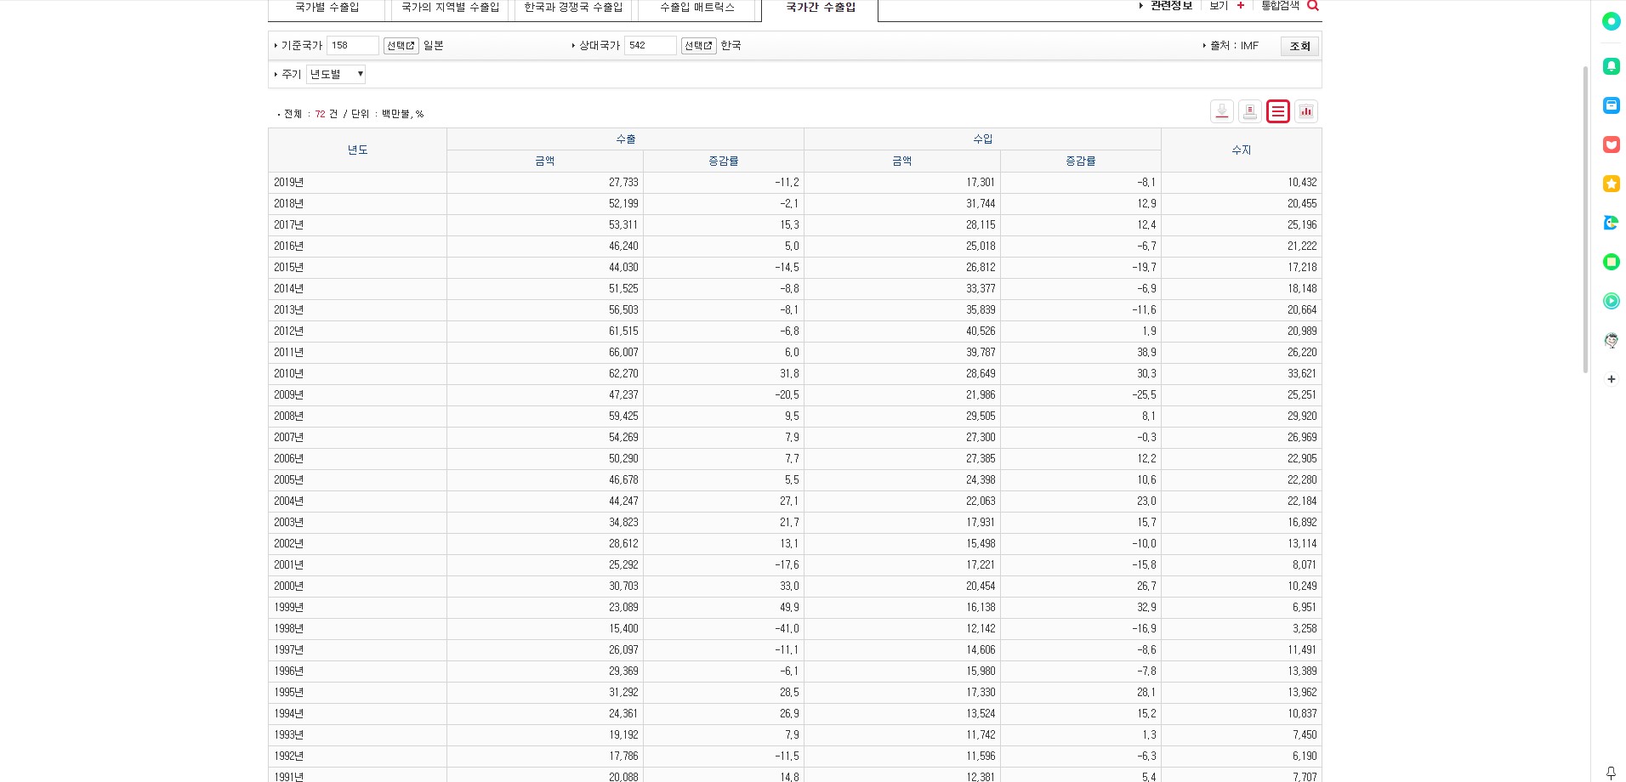
Task: Expand the 관련정보 link
Action: (x=1169, y=6)
